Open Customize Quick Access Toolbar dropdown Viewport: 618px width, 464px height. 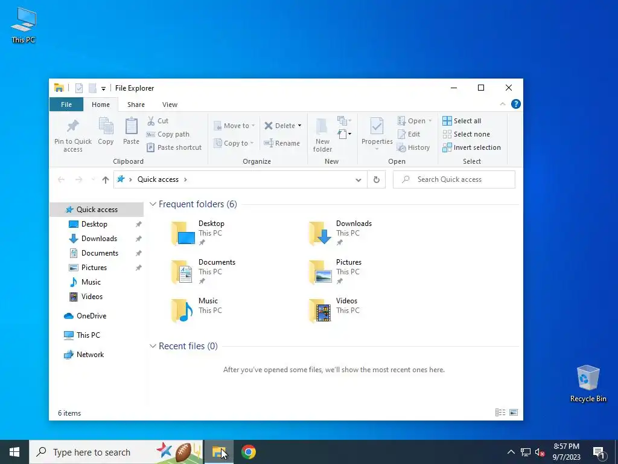point(103,88)
